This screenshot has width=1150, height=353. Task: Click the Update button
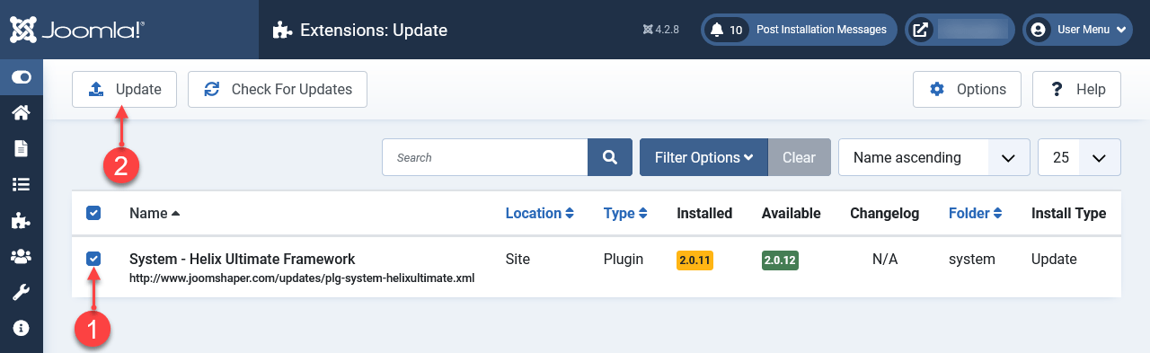pyautogui.click(x=124, y=89)
